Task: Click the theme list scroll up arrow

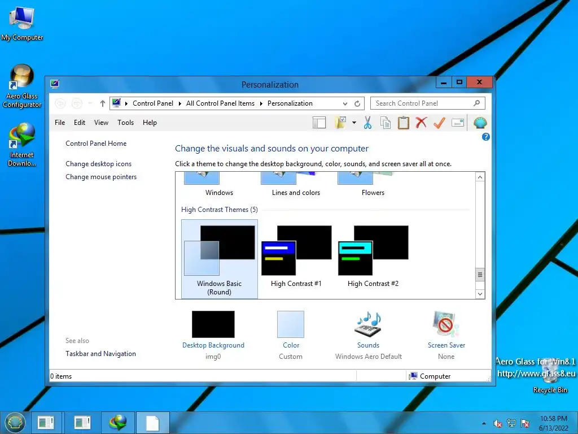Action: 480,177
